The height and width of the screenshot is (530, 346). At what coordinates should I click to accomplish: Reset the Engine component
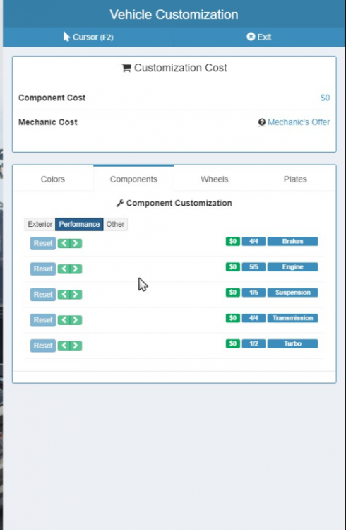[43, 269]
